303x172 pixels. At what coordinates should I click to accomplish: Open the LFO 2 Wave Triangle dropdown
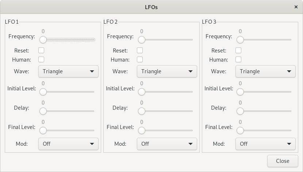[167, 71]
